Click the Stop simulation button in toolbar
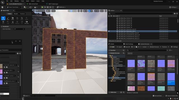Image resolution: width=179 pixels, height=100 pixels. point(48,7)
